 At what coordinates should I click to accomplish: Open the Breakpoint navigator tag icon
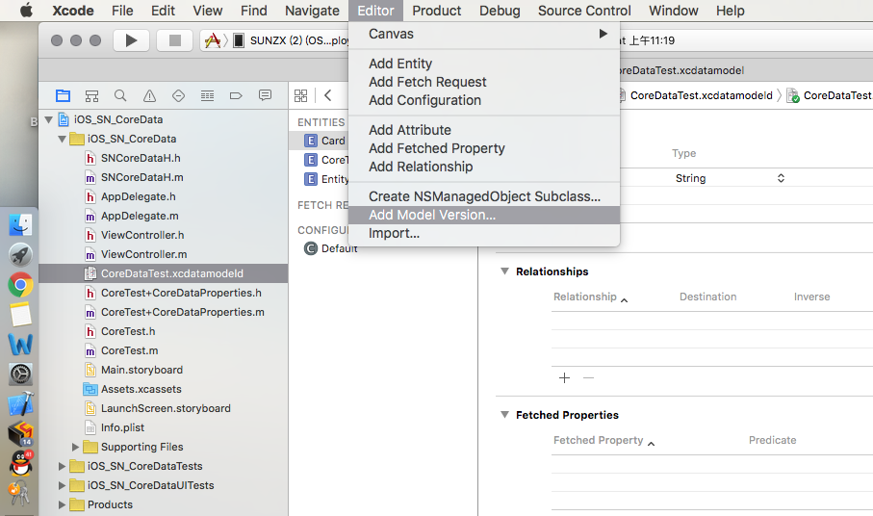click(236, 95)
